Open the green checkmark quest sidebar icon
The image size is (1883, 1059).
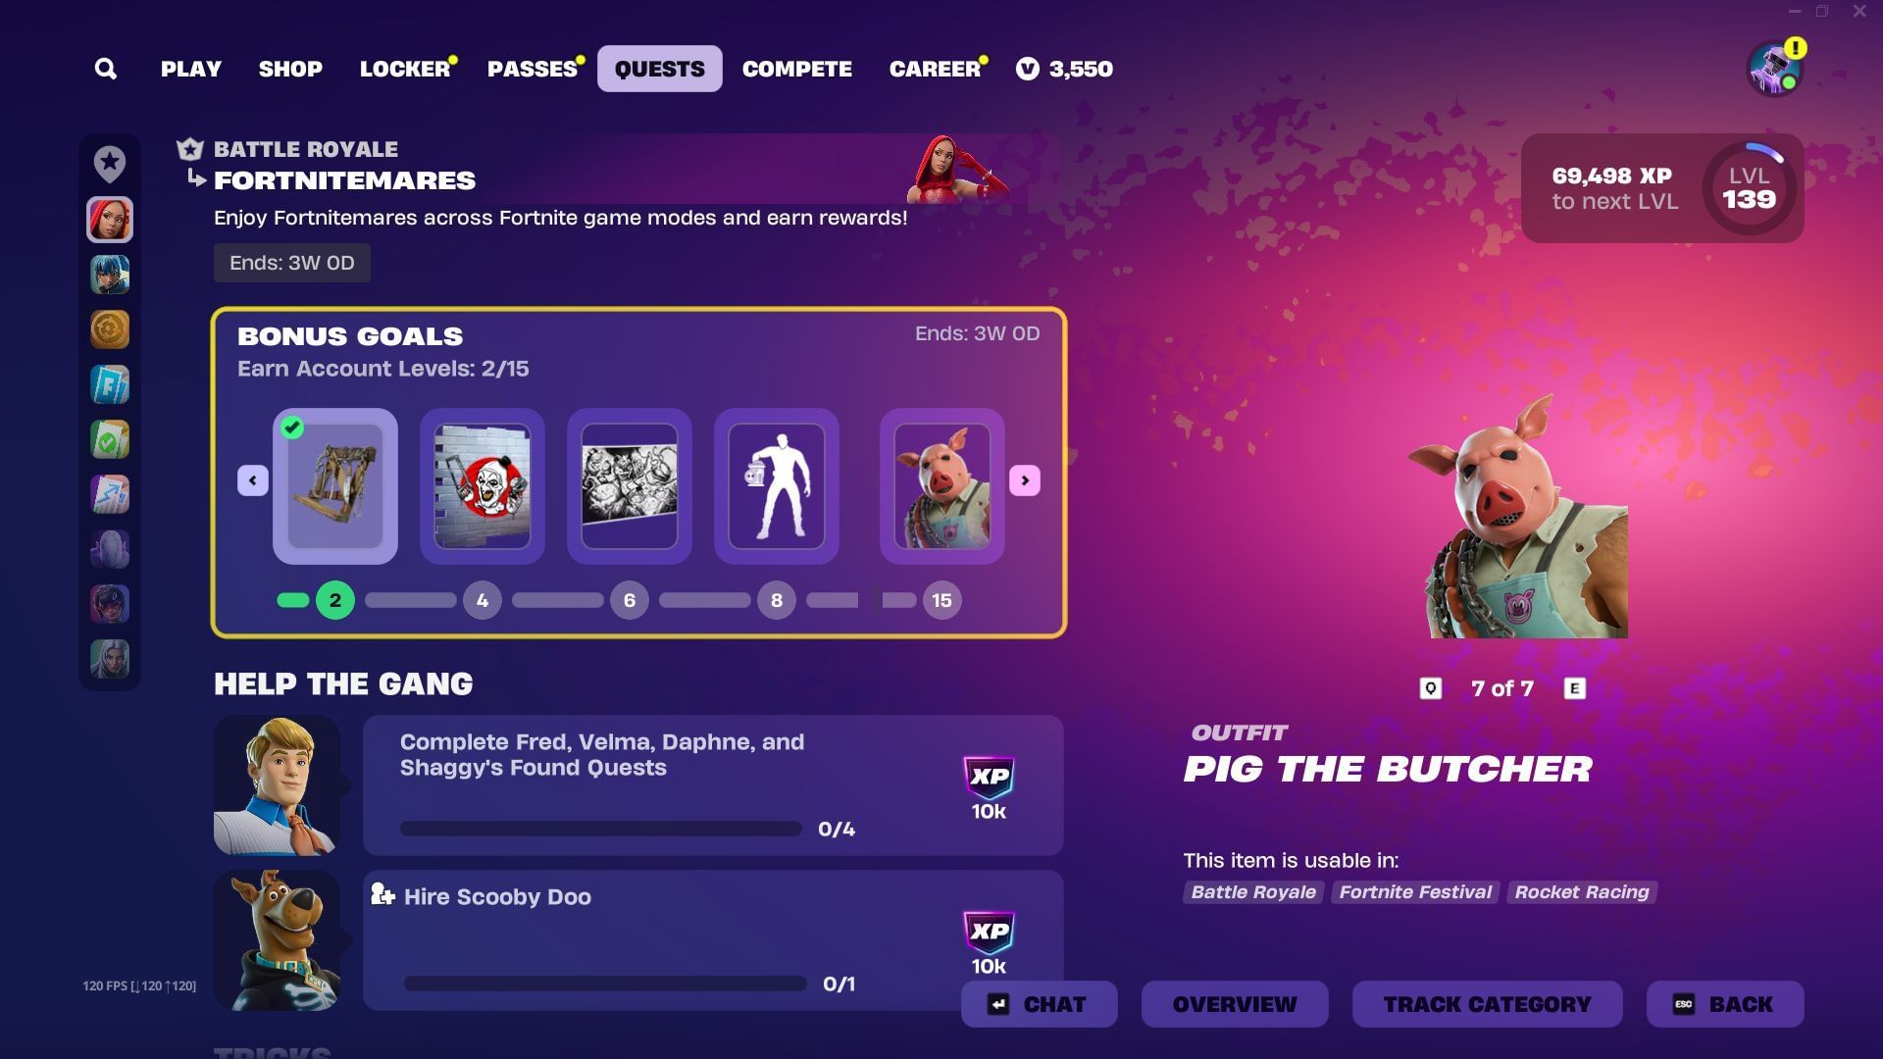point(110,439)
